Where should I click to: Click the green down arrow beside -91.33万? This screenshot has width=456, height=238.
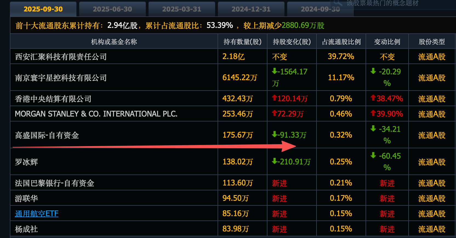point(274,134)
